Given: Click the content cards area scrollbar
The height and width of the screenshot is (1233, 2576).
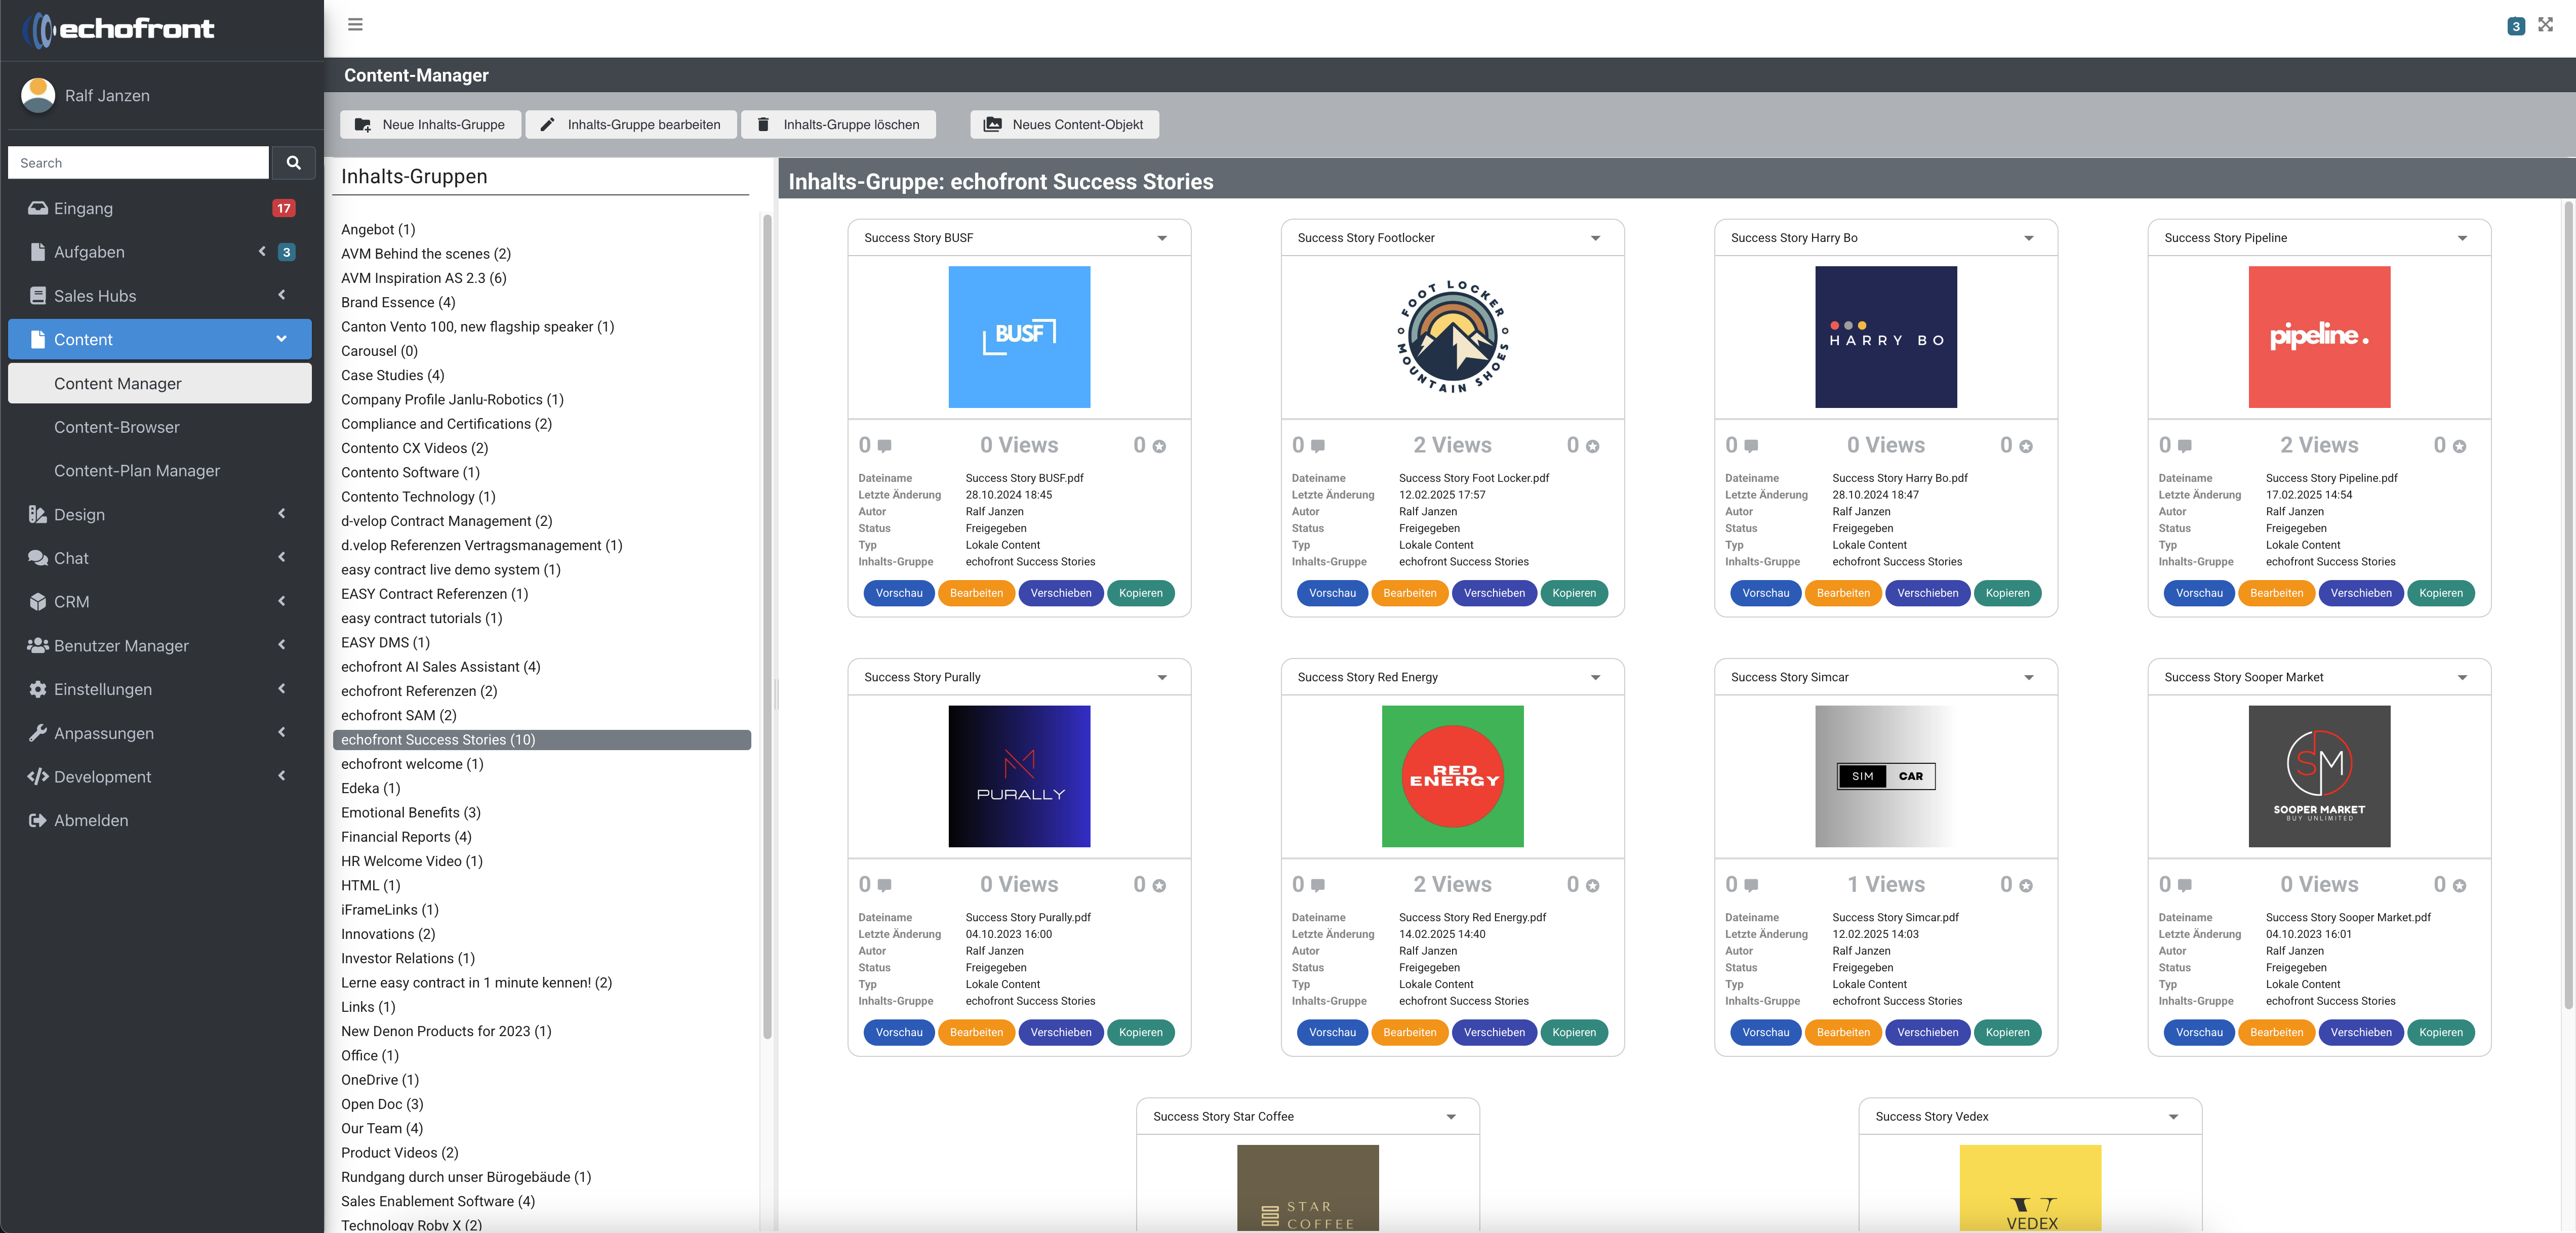Looking at the screenshot, I should coord(2567,605).
